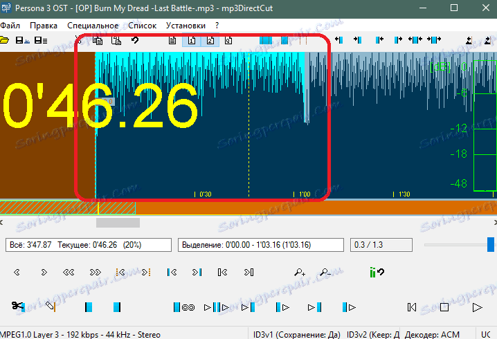Click the green bars reset icon
Viewport: 497px width, 339px height.
coord(377,272)
